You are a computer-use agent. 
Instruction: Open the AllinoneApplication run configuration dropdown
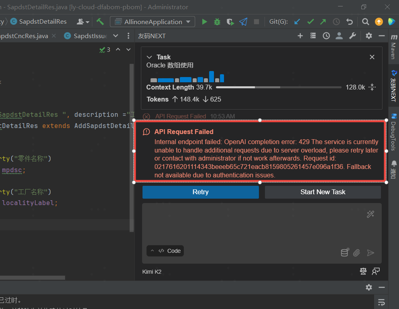click(x=153, y=22)
